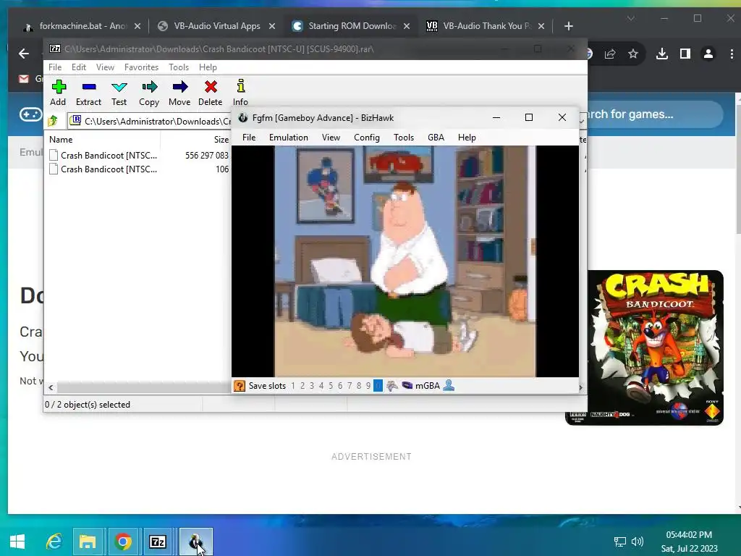Open 7-Zip Help menu
741x556 pixels.
[208, 67]
